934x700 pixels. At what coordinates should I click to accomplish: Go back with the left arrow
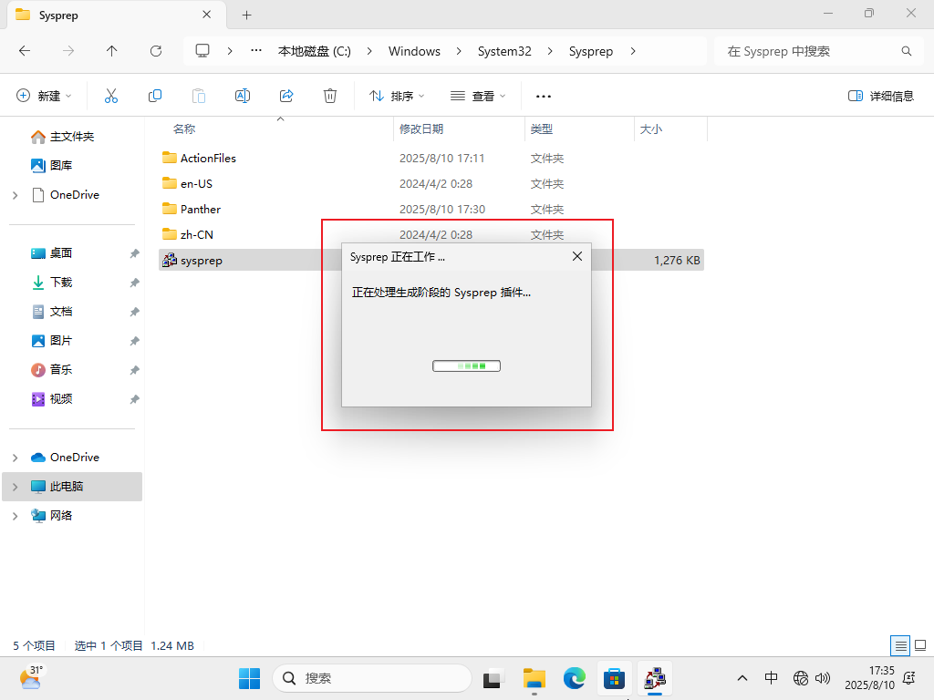[25, 51]
